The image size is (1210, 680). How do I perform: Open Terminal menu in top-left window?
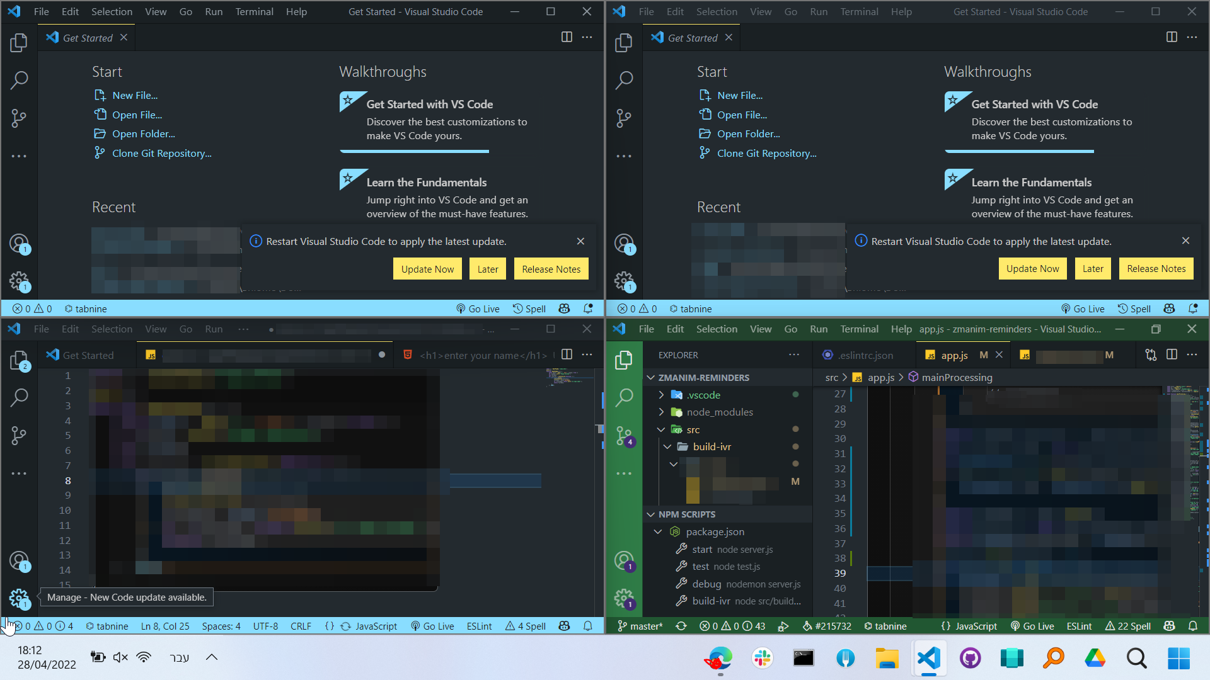click(x=254, y=11)
